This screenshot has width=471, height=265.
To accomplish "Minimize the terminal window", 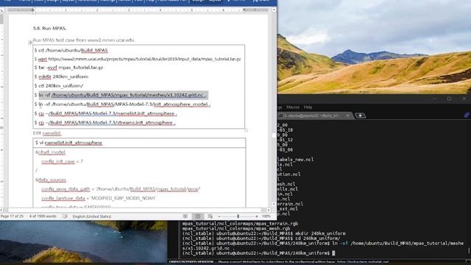I will tap(434, 99).
